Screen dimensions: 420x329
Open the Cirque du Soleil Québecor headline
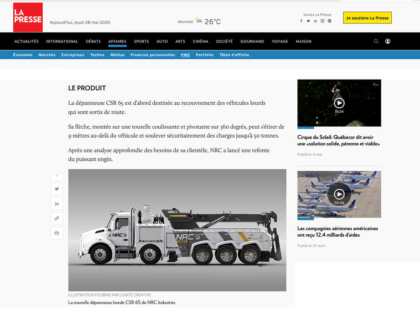tap(339, 140)
